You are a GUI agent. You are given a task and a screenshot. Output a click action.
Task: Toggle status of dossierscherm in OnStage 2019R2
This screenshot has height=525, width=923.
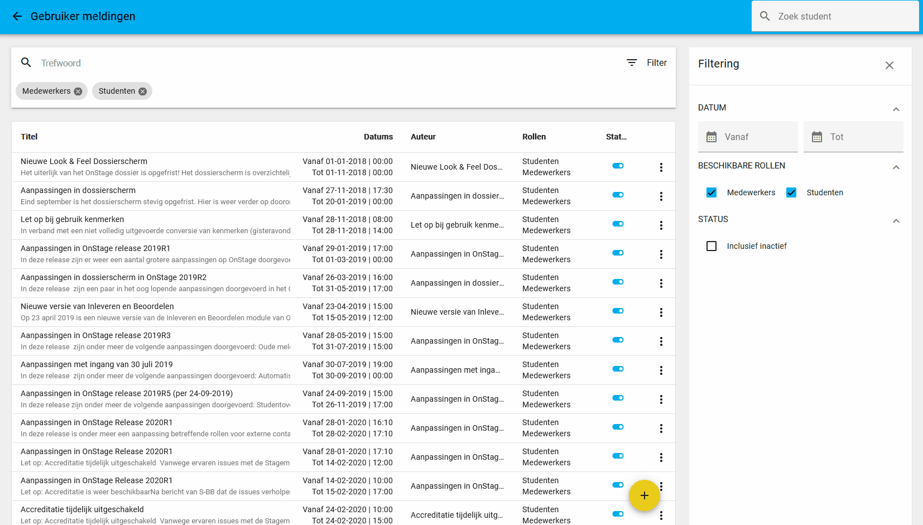(x=618, y=282)
